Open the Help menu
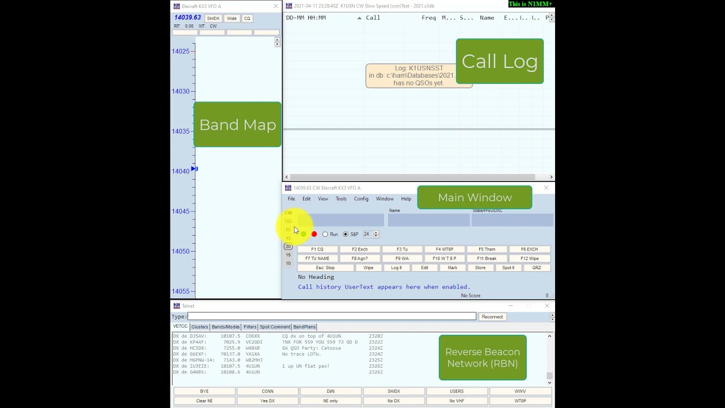This screenshot has height=408, width=725. tap(406, 199)
